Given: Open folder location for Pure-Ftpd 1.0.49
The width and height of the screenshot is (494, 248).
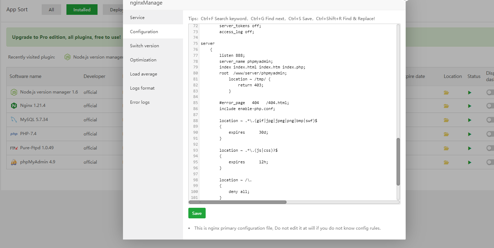Looking at the screenshot, I should click(x=446, y=148).
